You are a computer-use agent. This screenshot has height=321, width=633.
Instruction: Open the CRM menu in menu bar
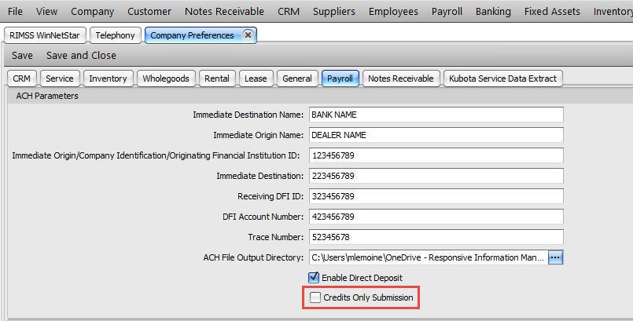[289, 12]
